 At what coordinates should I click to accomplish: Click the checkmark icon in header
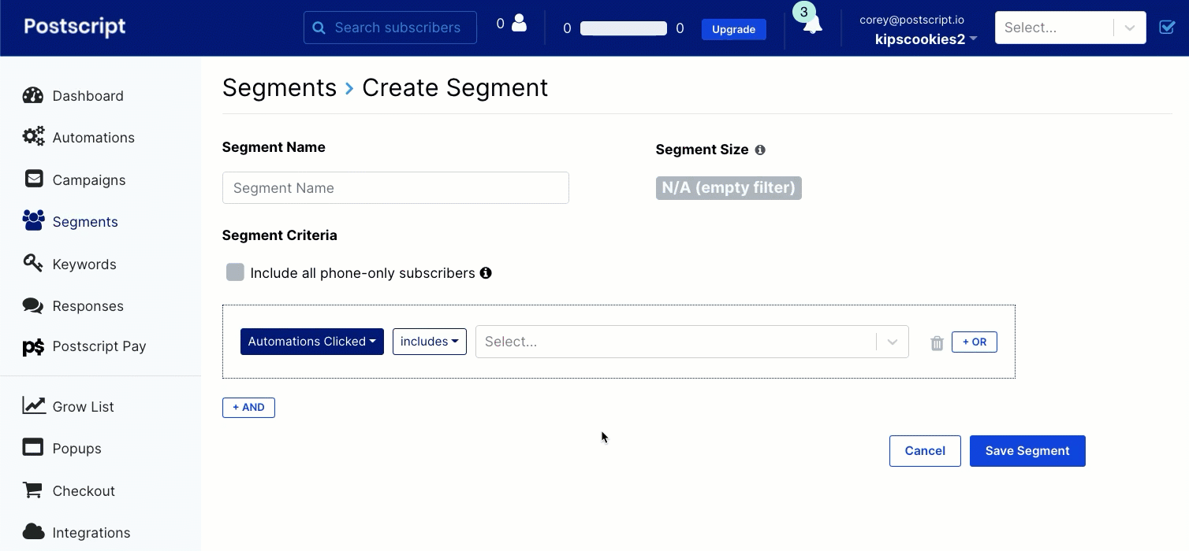pos(1167,28)
